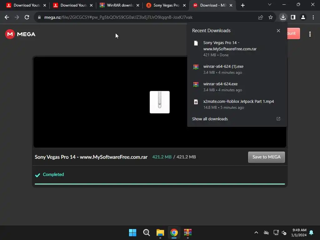Close the WinRAR download tab
The width and height of the screenshot is (320, 240).
pyautogui.click(x=138, y=5)
